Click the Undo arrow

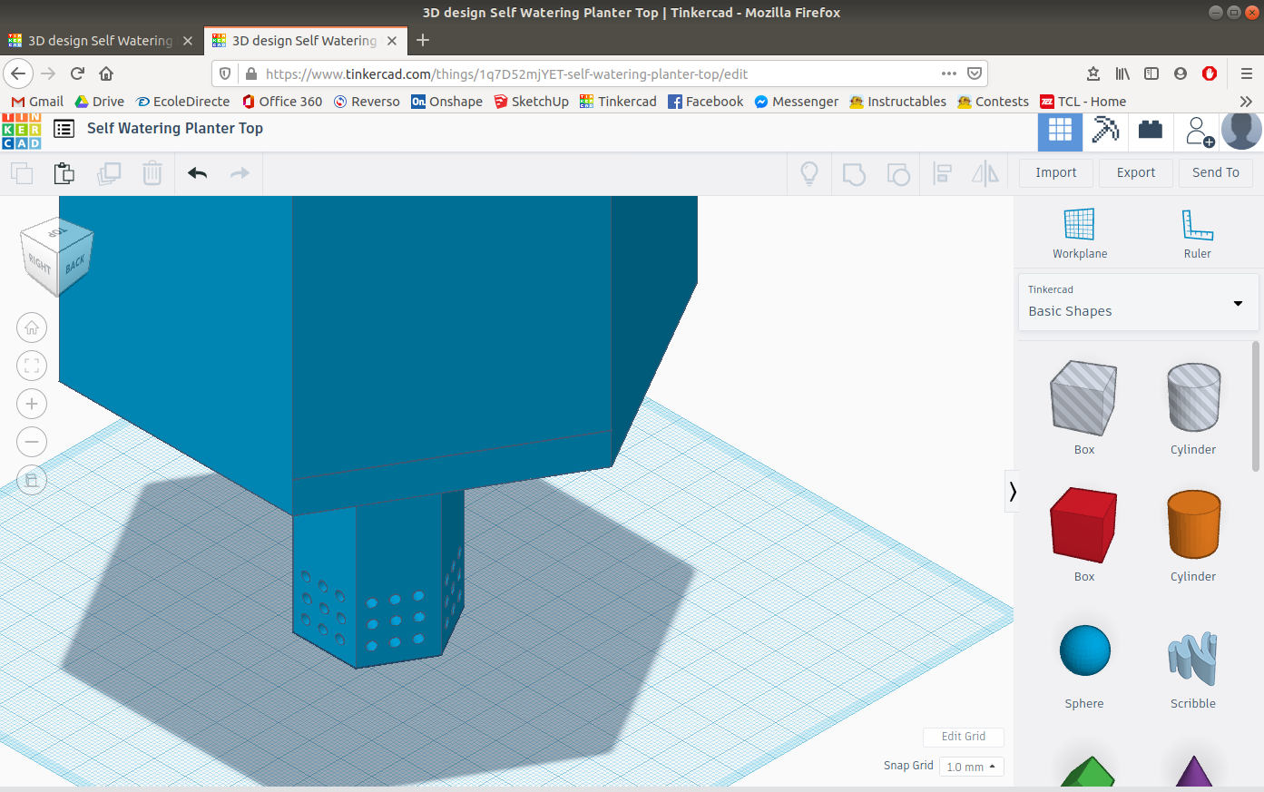[x=197, y=172]
